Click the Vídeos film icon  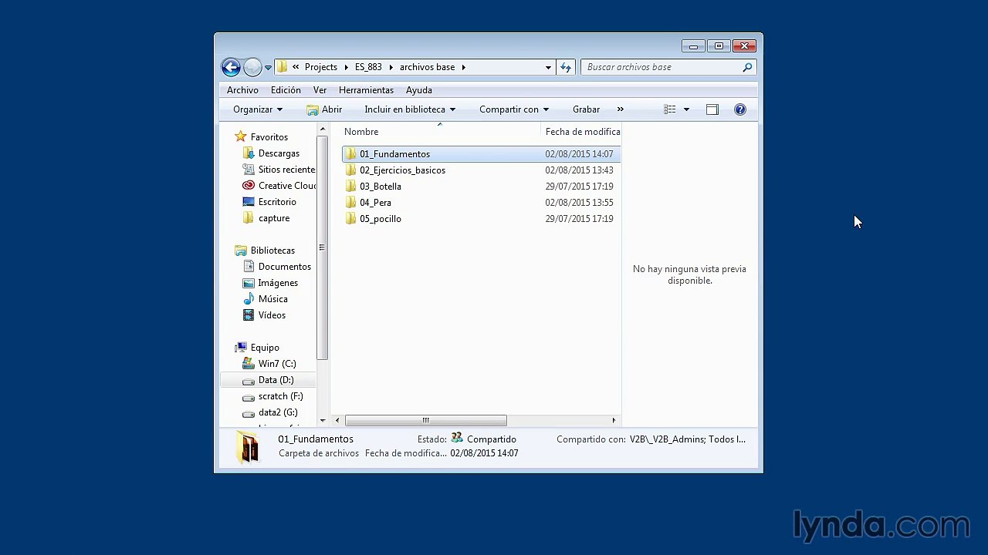249,315
